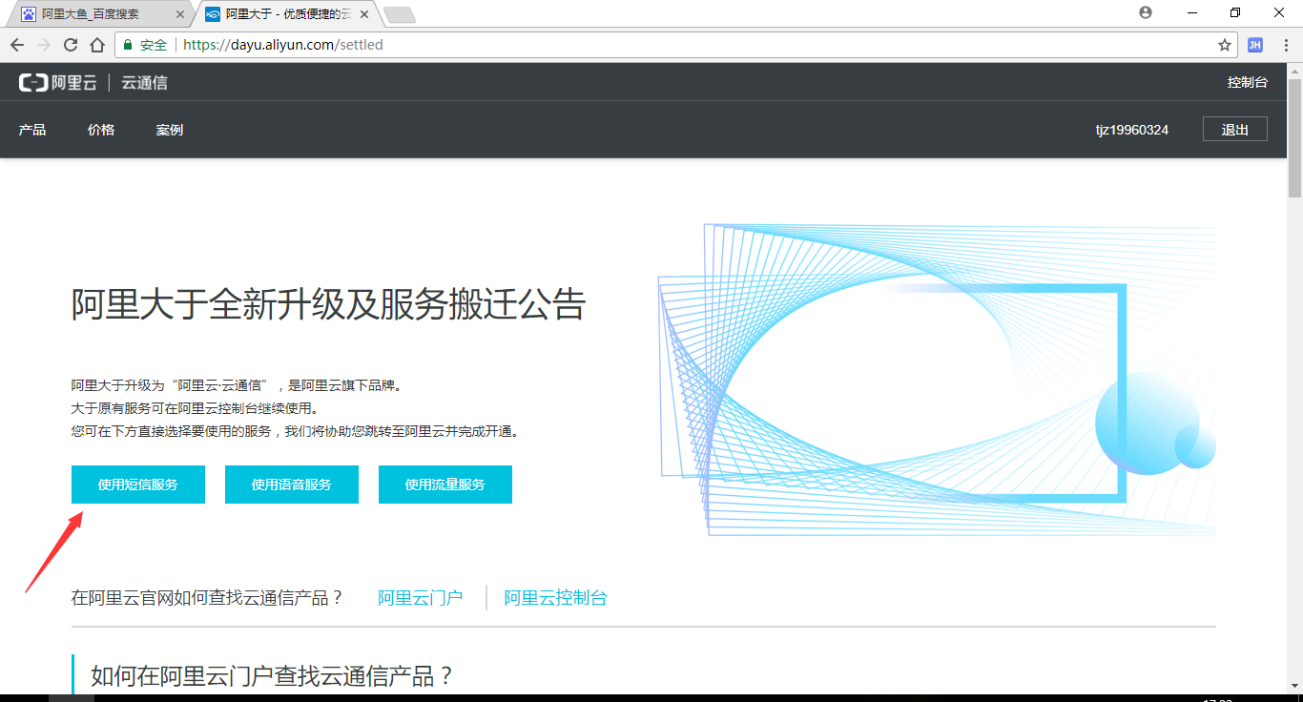Image resolution: width=1303 pixels, height=702 pixels.
Task: Click the browser back arrow icon
Action: click(x=17, y=45)
